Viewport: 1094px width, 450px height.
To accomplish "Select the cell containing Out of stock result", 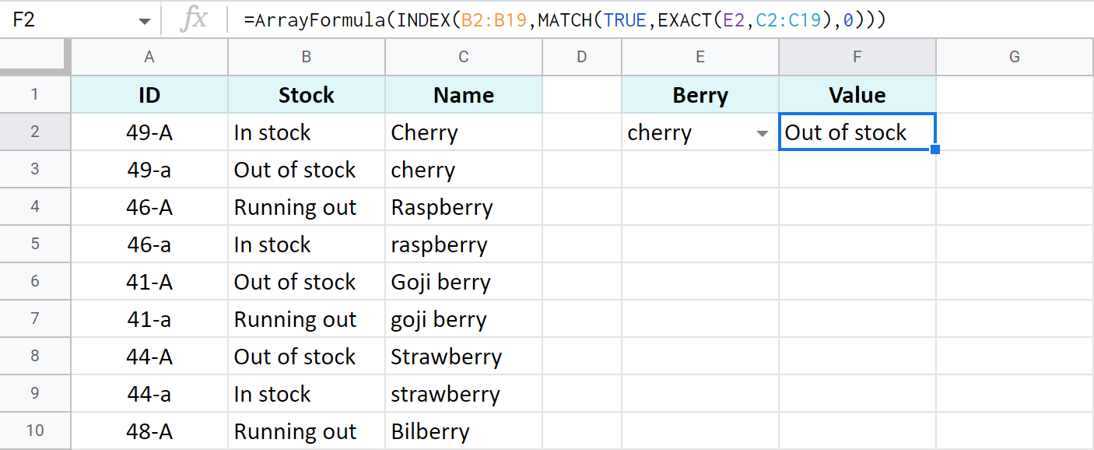I will pyautogui.click(x=857, y=132).
